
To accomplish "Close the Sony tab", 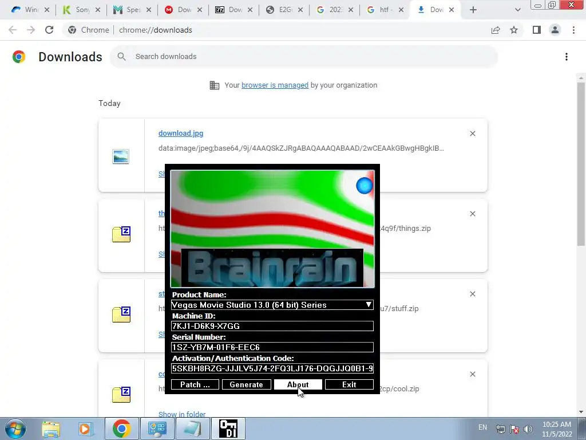I will pyautogui.click(x=97, y=10).
